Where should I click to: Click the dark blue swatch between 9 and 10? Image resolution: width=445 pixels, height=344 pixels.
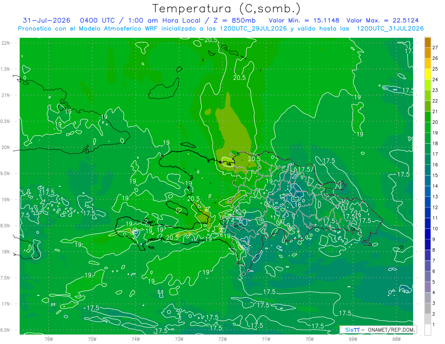[x=428, y=234]
